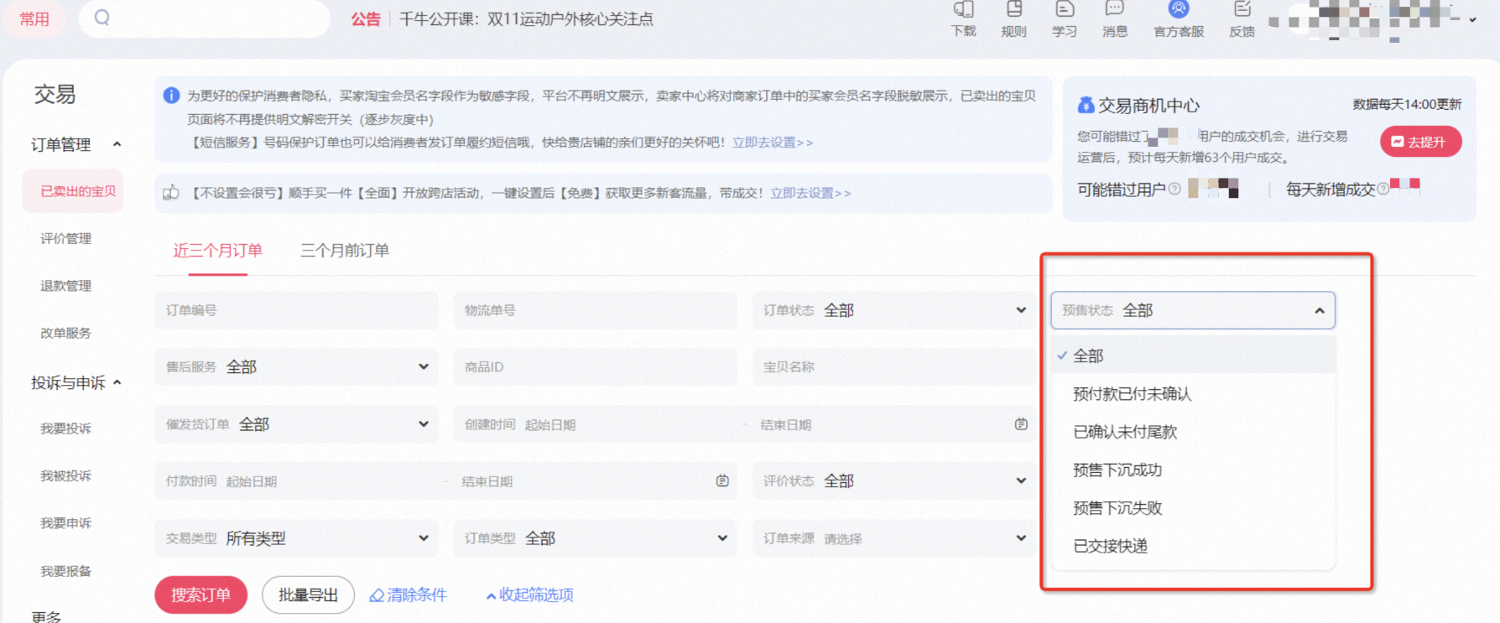The width and height of the screenshot is (1500, 623).
Task: Select 预付款已付未确认 option
Action: (1192, 393)
